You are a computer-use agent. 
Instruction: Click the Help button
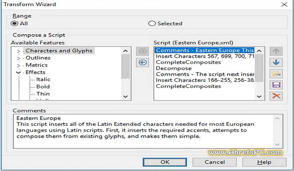coord(264,162)
